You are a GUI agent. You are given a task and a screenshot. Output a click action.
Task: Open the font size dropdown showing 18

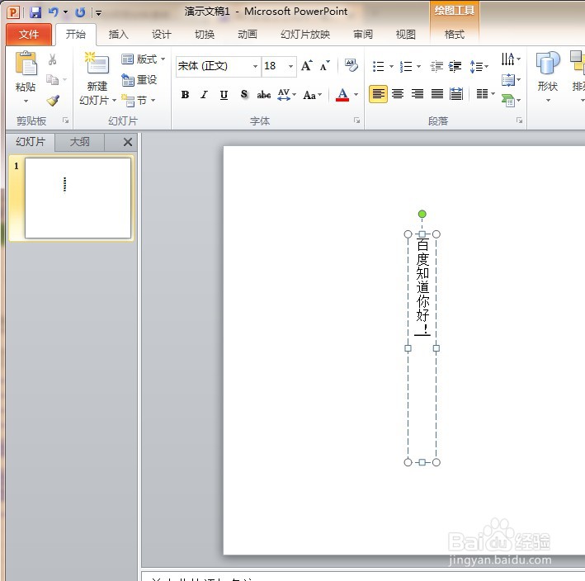tap(290, 66)
